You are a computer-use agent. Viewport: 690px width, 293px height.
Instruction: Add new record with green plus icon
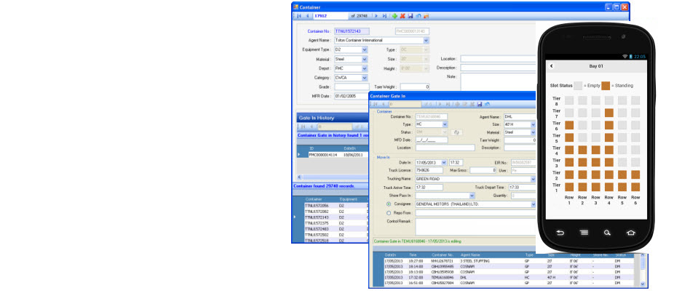coord(394,16)
